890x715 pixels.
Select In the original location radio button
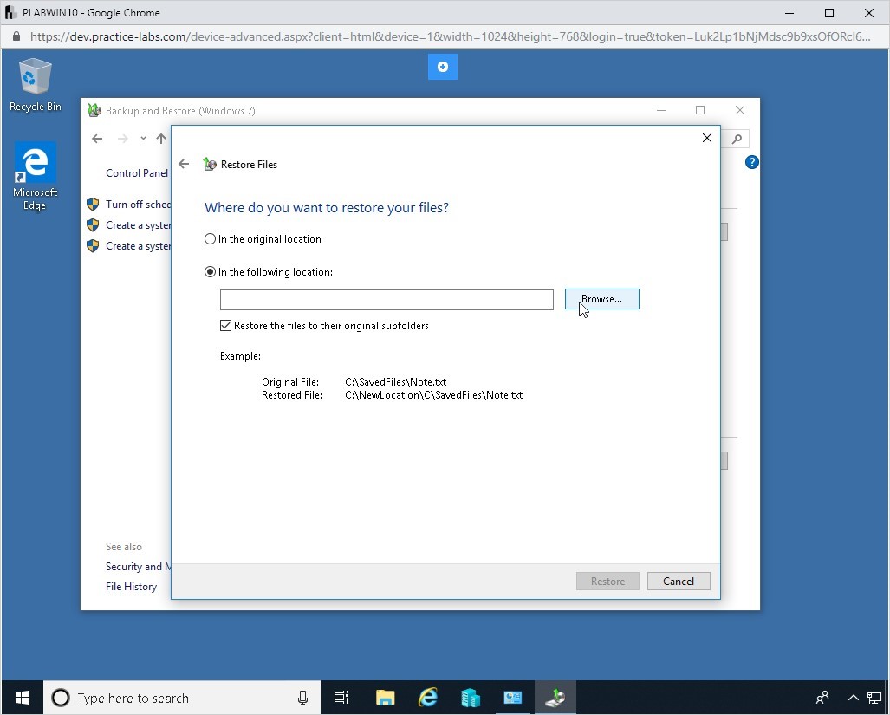(x=210, y=239)
